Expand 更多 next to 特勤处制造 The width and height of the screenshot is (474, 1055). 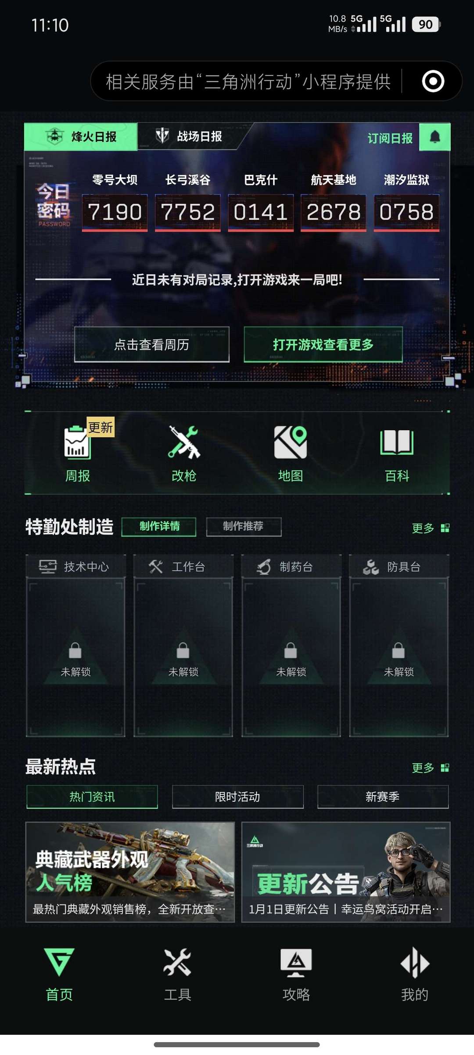pyautogui.click(x=430, y=528)
